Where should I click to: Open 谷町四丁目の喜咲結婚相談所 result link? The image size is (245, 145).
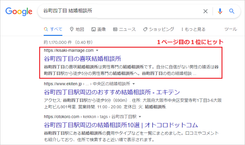(83, 59)
